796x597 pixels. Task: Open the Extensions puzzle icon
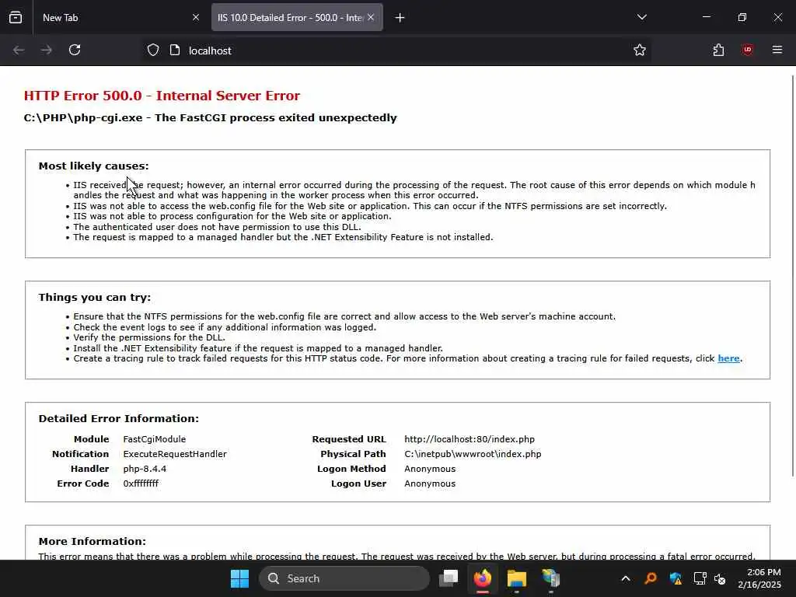pos(718,51)
